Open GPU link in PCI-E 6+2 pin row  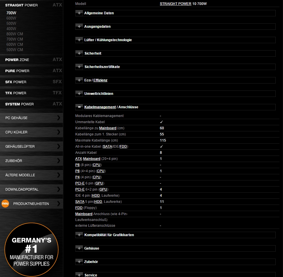point(103,189)
